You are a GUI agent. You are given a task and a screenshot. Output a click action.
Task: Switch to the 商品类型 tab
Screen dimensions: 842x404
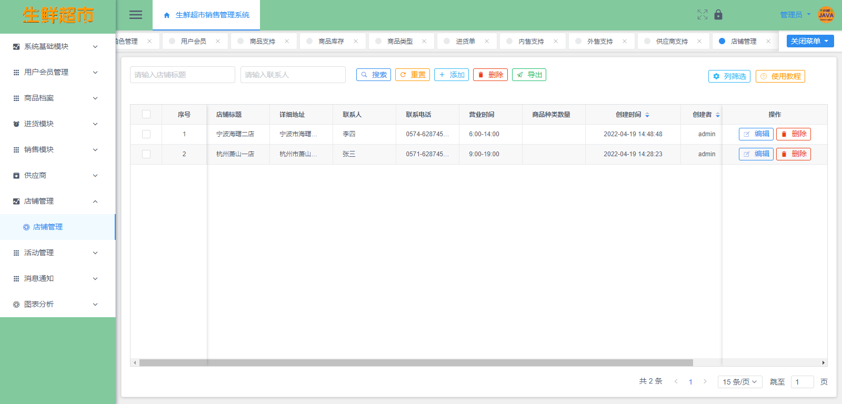click(400, 41)
